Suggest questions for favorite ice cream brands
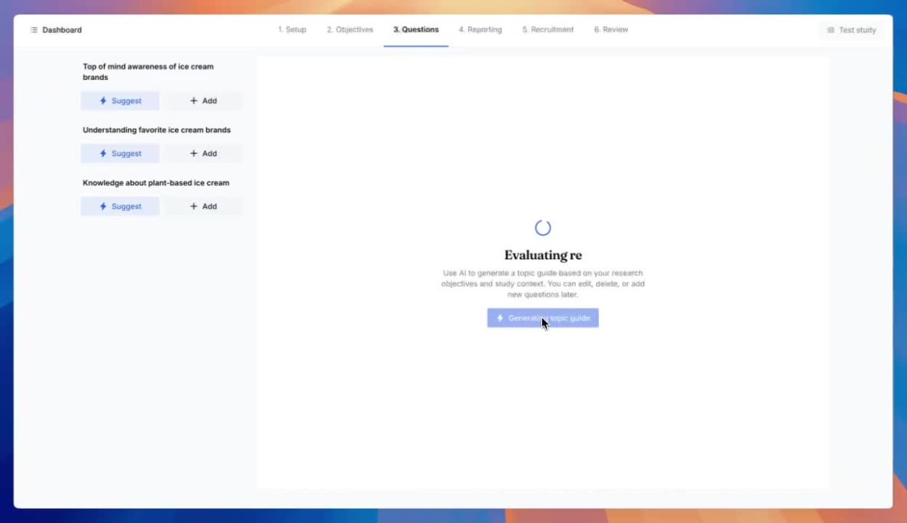The height and width of the screenshot is (523, 907). pos(120,153)
